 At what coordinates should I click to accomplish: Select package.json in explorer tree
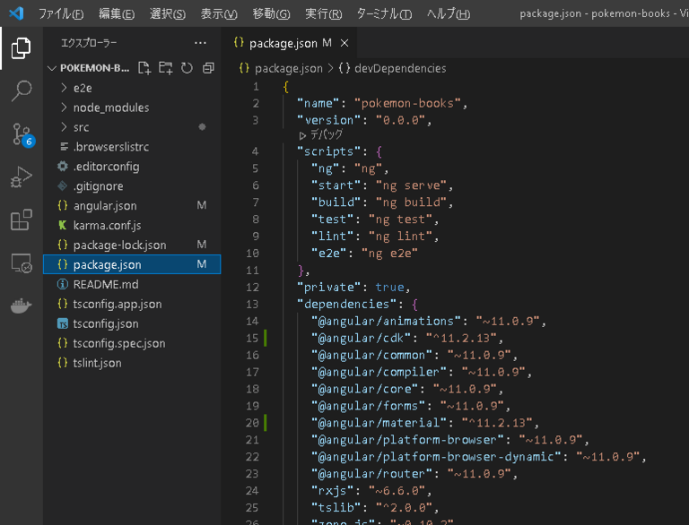coord(132,264)
